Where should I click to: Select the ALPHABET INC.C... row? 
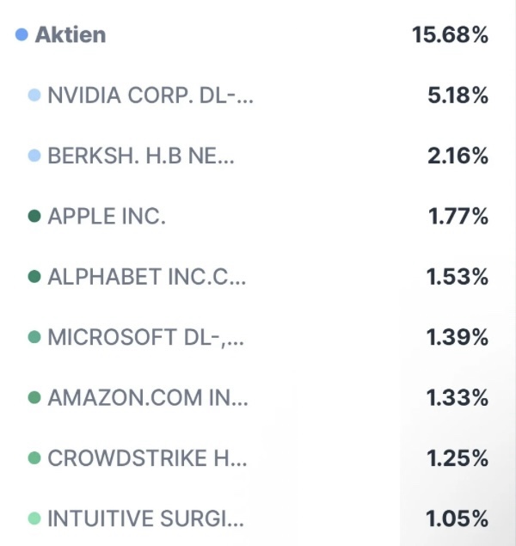(147, 277)
